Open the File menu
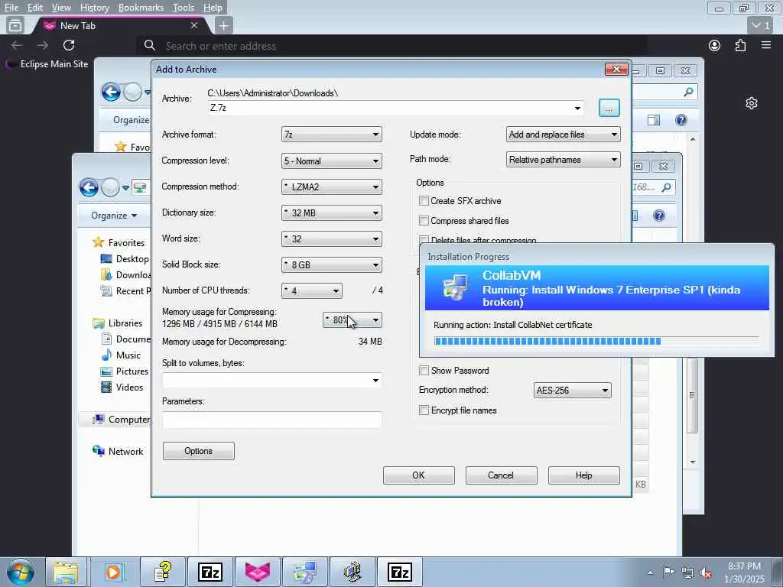Screen dimensions: 783x587 [11, 8]
